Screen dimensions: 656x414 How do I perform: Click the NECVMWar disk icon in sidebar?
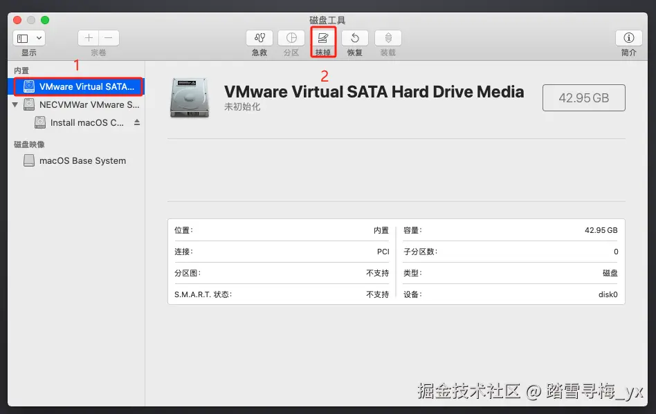29,104
